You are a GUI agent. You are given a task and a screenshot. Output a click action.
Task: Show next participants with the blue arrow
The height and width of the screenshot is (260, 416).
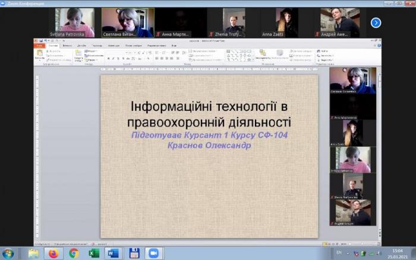point(376,23)
